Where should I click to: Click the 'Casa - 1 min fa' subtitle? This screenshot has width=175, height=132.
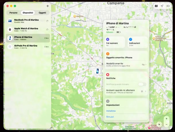[20, 31]
